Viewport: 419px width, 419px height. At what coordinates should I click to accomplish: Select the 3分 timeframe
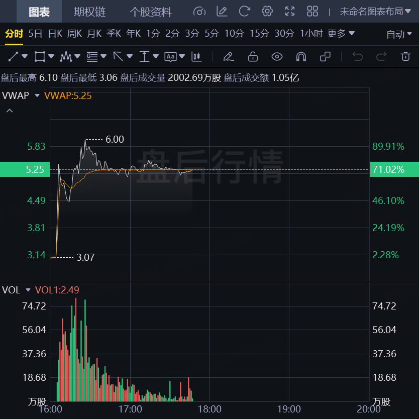(192, 34)
